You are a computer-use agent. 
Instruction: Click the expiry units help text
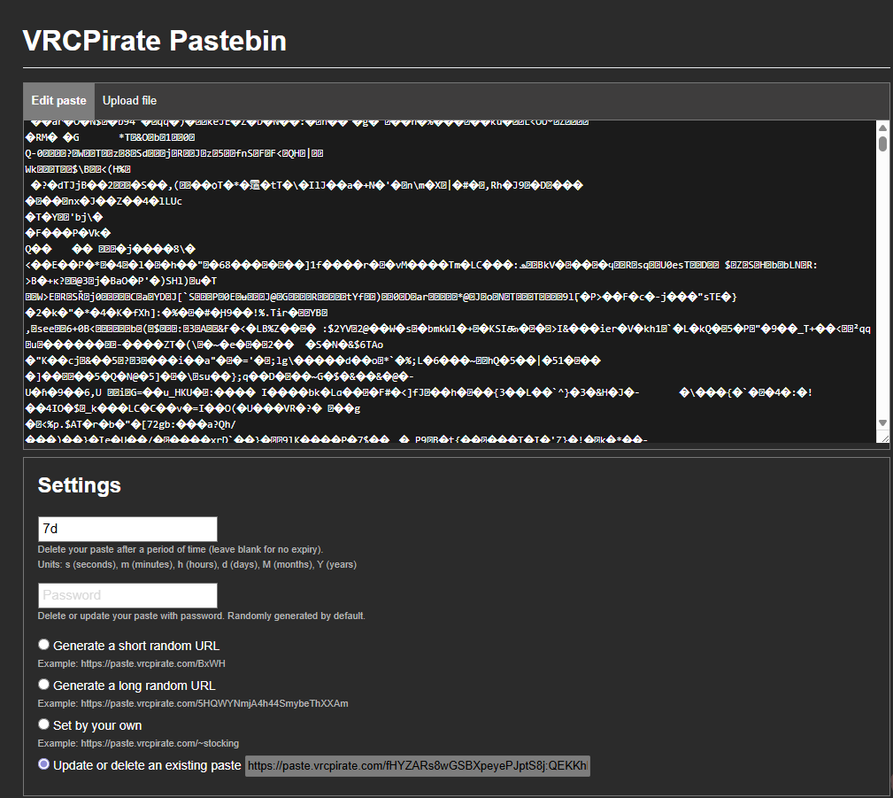tap(197, 564)
